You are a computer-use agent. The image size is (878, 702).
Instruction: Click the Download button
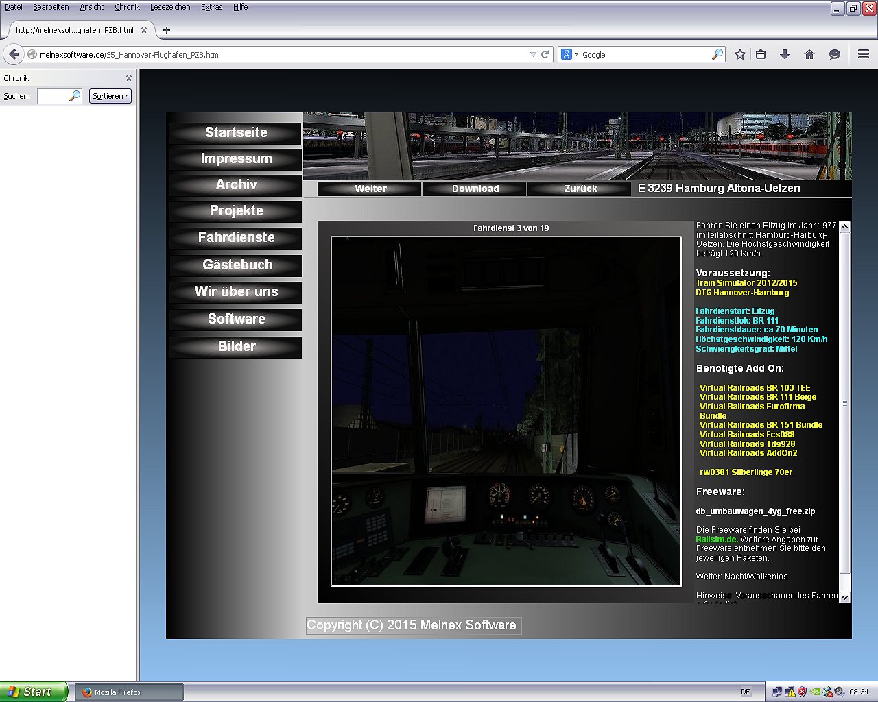coord(475,189)
